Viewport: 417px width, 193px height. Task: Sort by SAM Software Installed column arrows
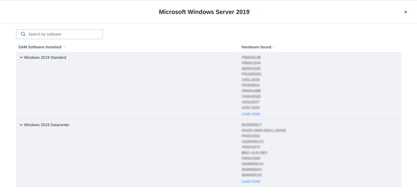click(x=65, y=47)
